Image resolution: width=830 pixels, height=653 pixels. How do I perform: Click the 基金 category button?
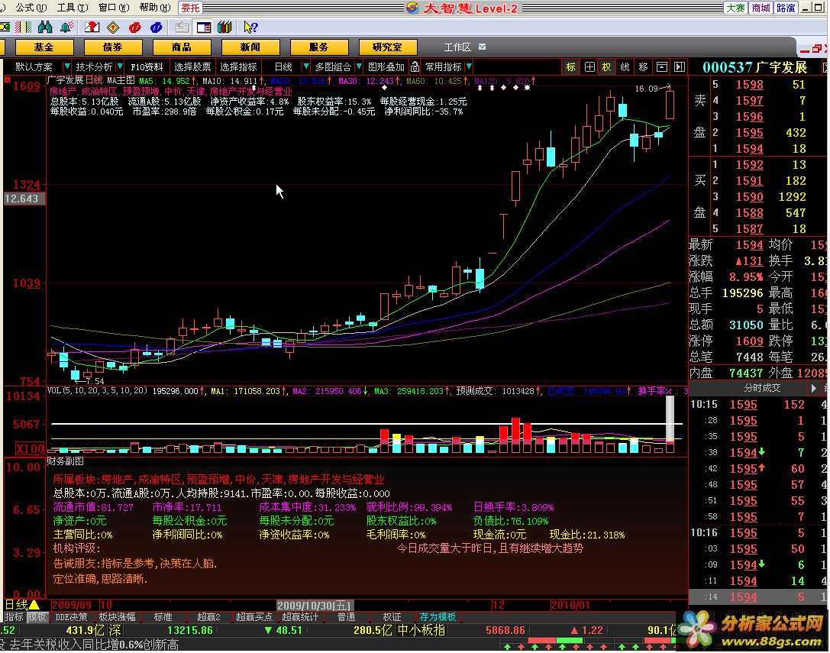[44, 47]
